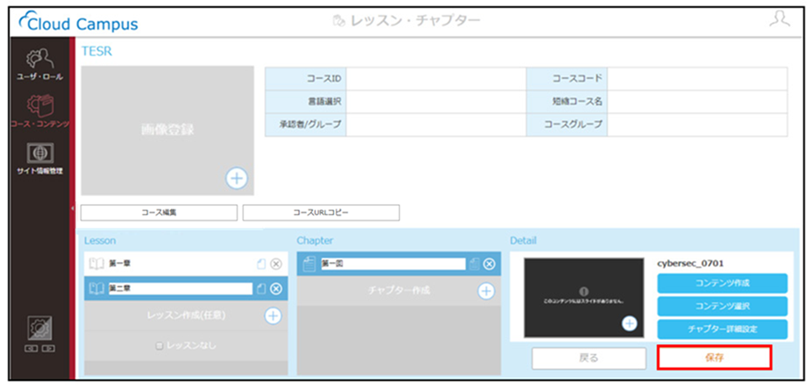Toggle the レッスンなし checkbox
The image size is (811, 389).
tap(160, 346)
